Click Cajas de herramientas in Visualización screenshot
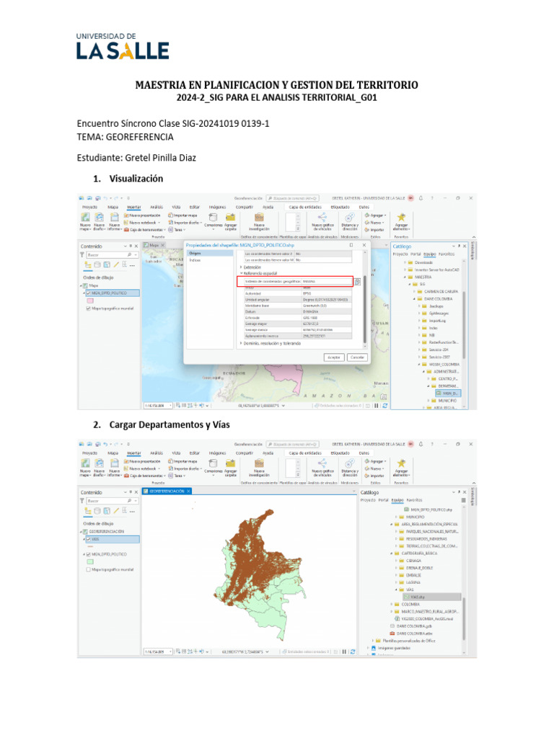Viewport: 554px width, 738px height. (144, 230)
